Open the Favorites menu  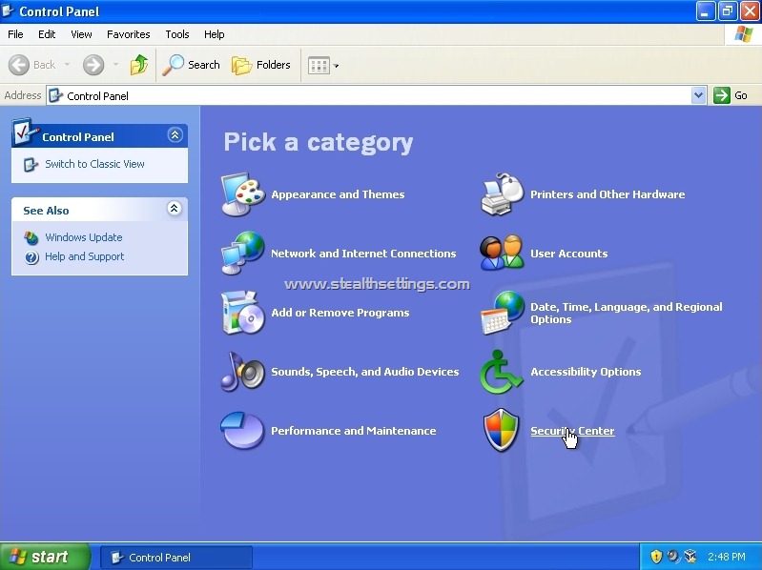click(129, 34)
